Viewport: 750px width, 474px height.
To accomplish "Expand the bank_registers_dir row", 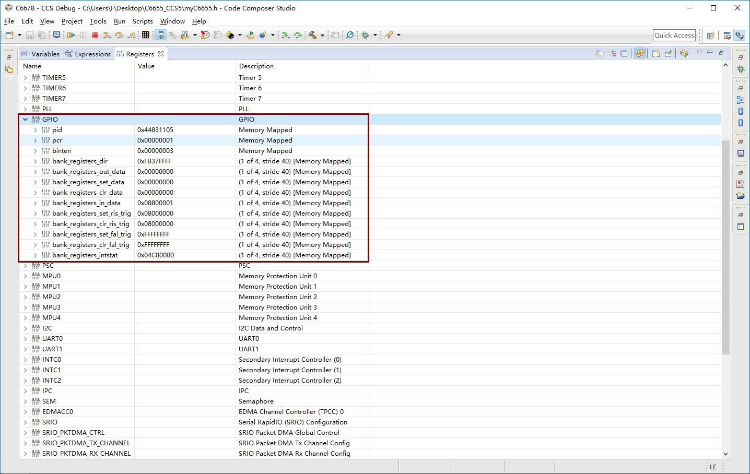I will [35, 161].
